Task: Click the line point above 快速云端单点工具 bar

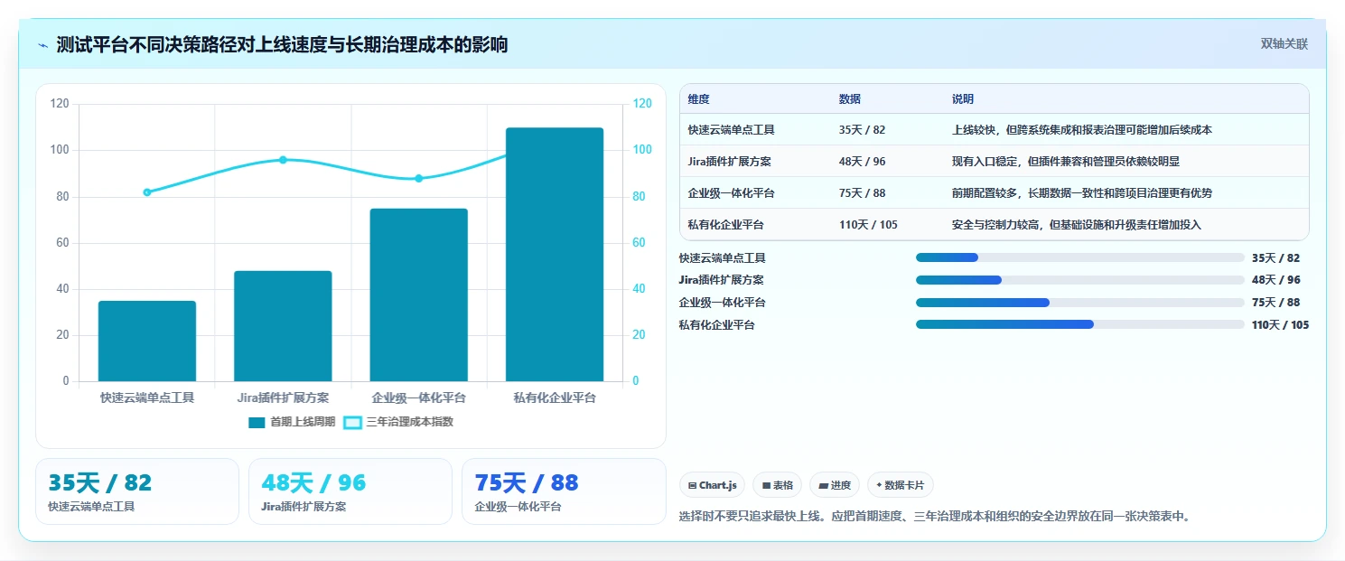Action: click(x=147, y=192)
